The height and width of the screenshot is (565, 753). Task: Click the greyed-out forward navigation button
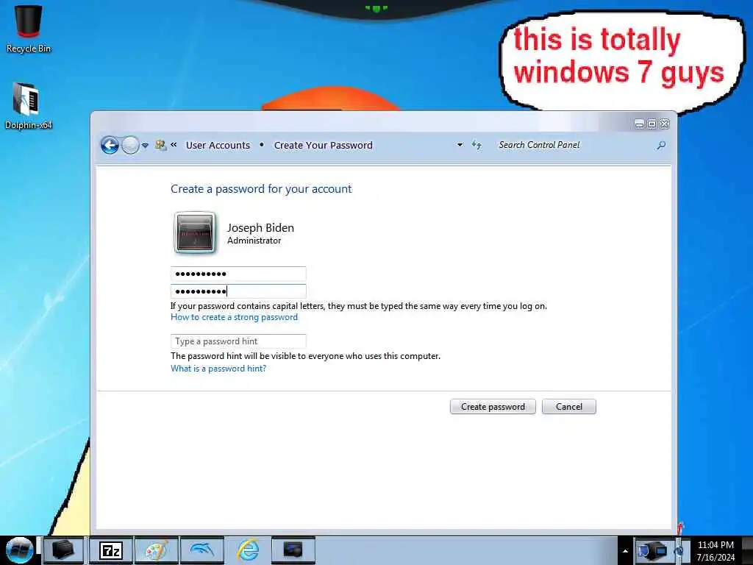click(130, 145)
